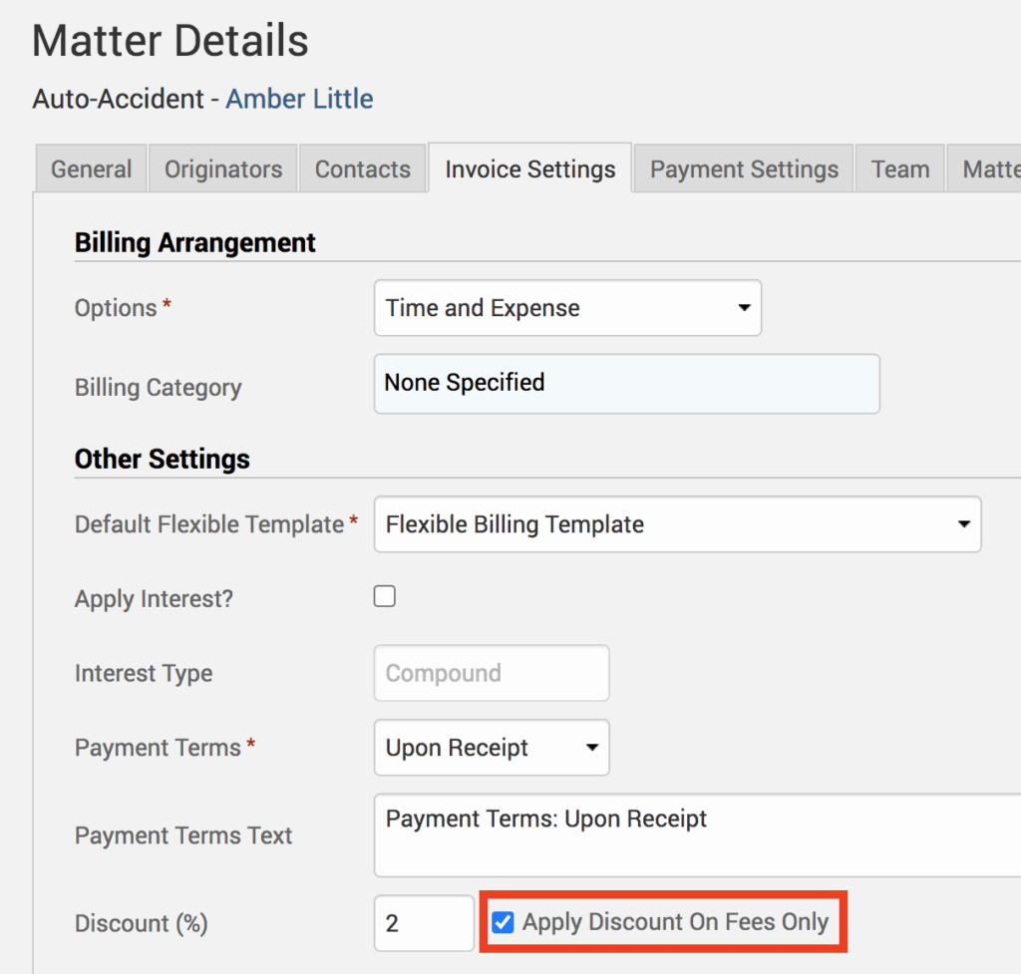
Task: Go to the Contacts tab
Action: pos(363,169)
